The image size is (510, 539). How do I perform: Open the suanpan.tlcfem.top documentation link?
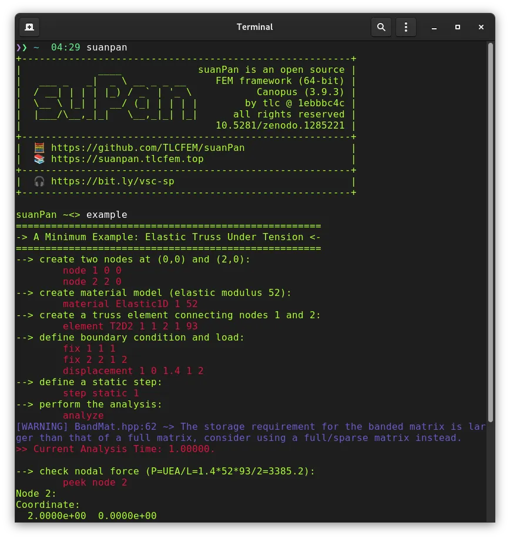(127, 159)
